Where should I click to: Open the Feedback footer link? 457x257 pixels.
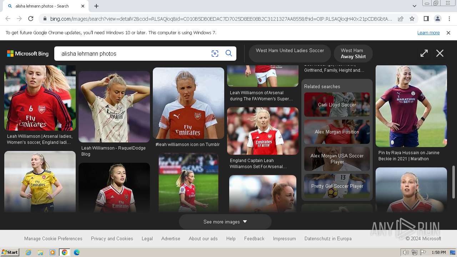[254, 238]
